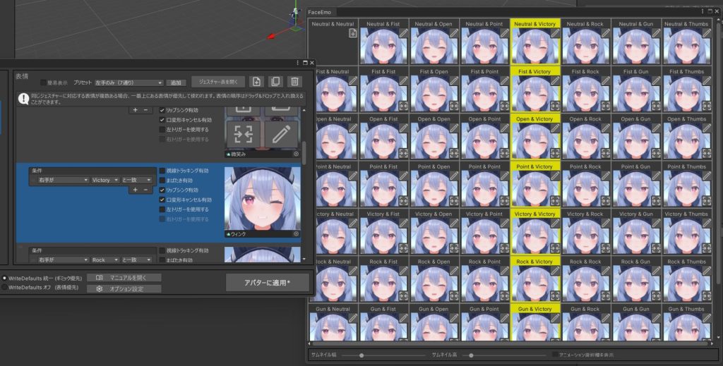The width and height of the screenshot is (723, 366).
Task: Click the focus-frame icon on Fist & Victory thumbnail
Action: (x=554, y=105)
